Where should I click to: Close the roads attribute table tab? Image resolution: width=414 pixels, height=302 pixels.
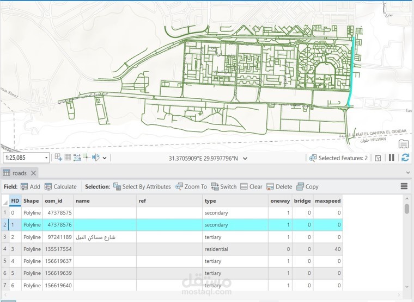33,173
